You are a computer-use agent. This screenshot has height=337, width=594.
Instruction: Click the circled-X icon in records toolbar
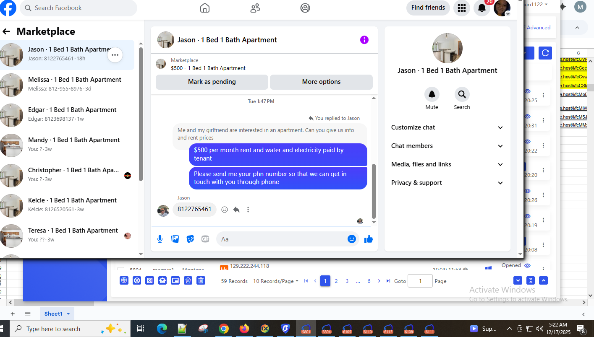pyautogui.click(x=136, y=281)
